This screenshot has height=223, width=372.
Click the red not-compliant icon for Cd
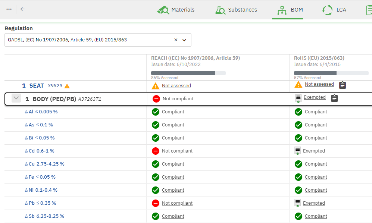tap(156, 151)
